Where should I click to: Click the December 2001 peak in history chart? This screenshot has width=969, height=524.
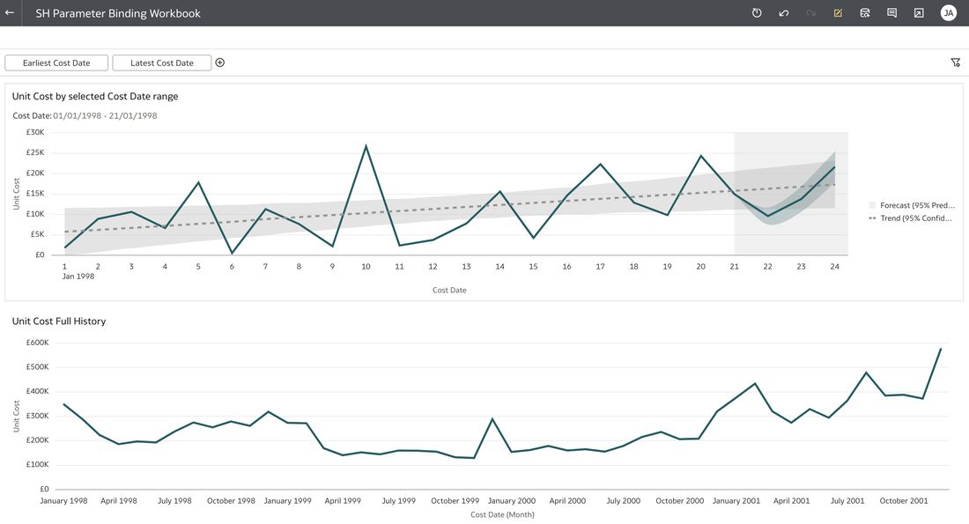coord(941,349)
